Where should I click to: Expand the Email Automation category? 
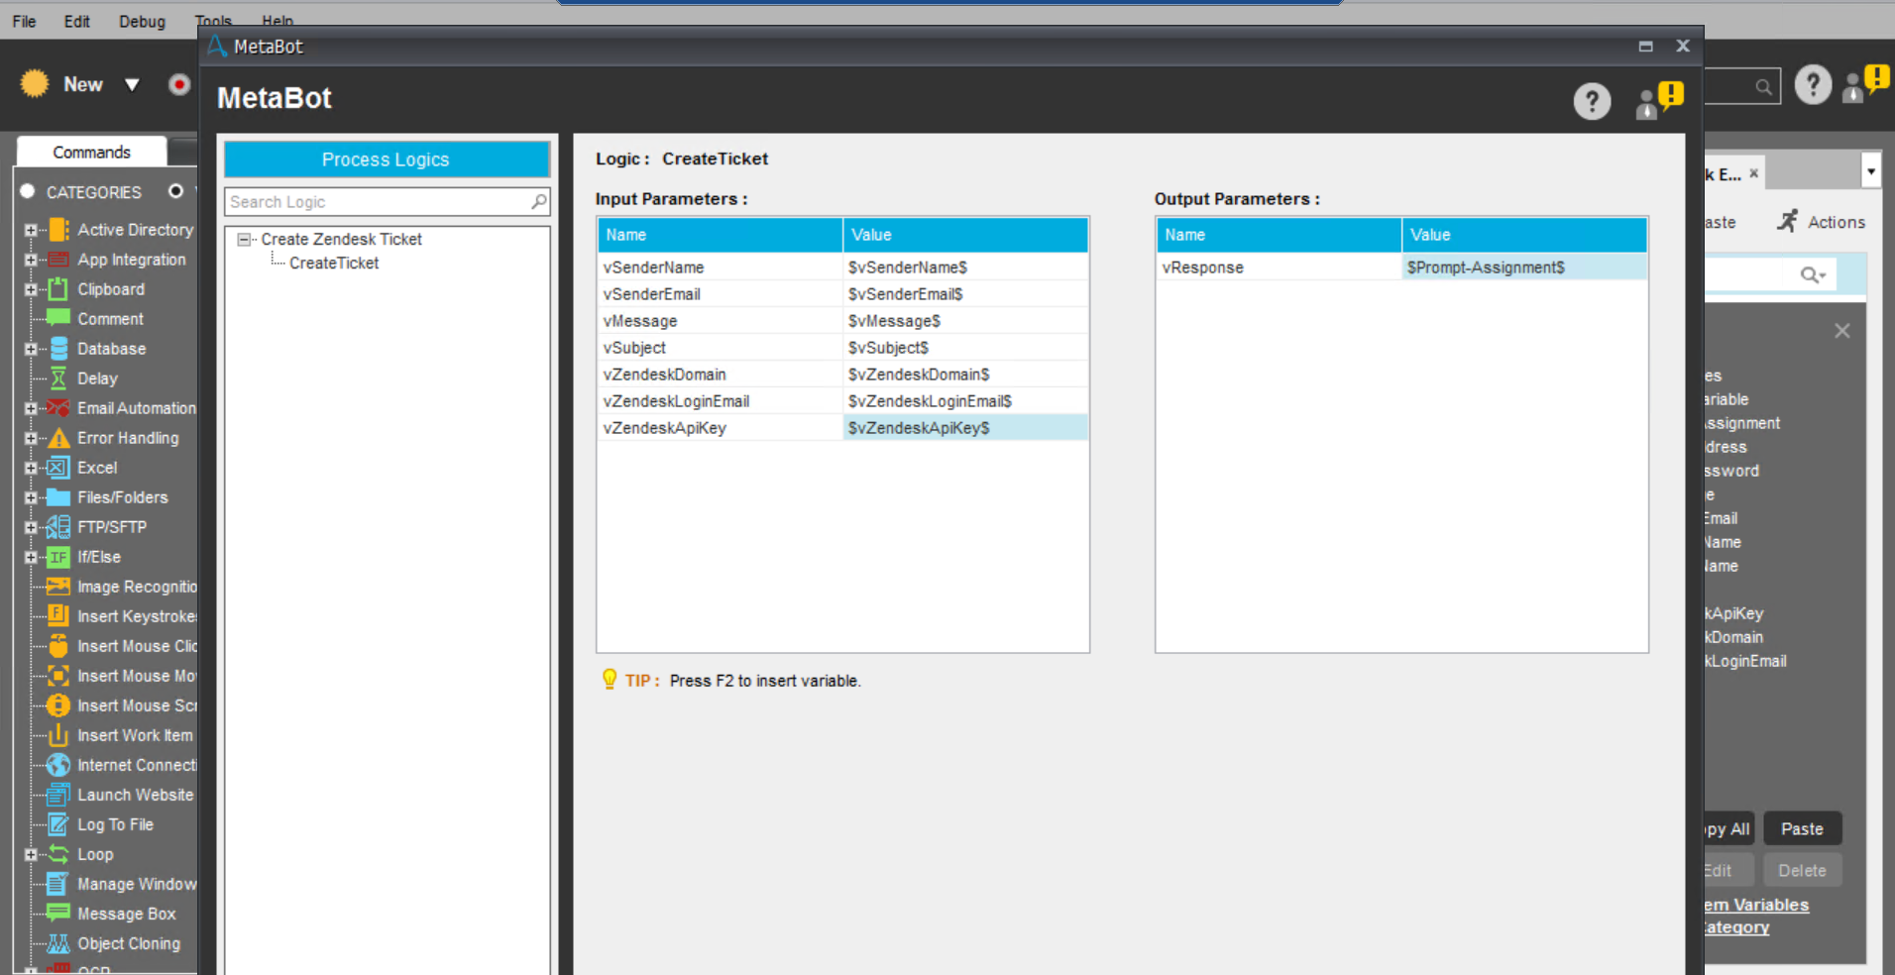pyautogui.click(x=30, y=408)
